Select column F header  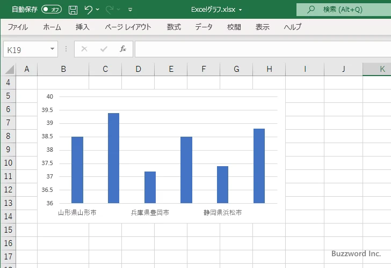[x=204, y=69]
